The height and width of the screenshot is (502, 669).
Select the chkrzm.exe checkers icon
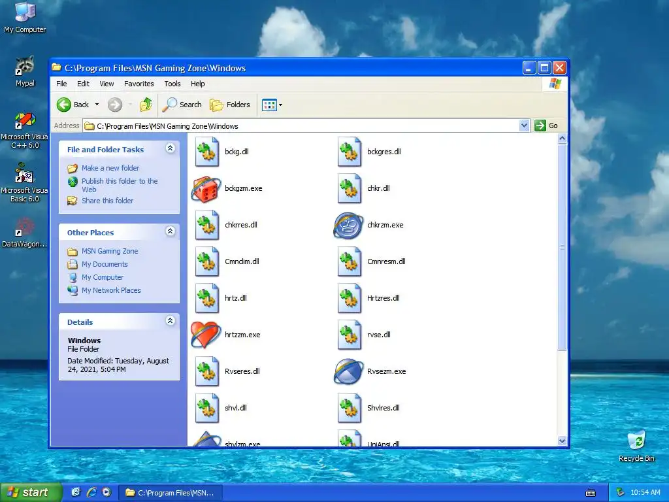[x=349, y=226]
